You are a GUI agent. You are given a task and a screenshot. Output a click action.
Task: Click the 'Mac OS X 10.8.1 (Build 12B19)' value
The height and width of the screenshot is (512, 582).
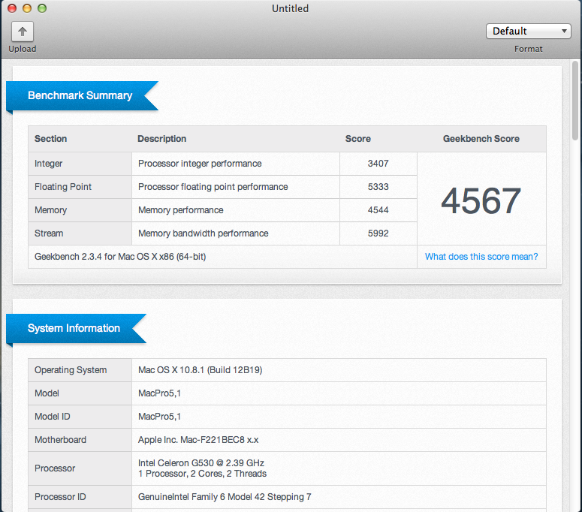(x=200, y=370)
